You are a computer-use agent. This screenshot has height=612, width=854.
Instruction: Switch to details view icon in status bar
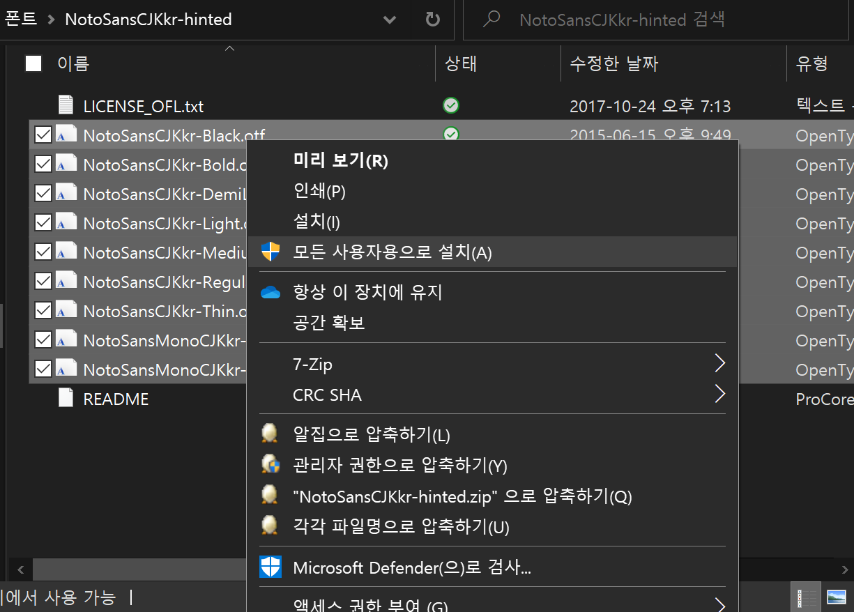pyautogui.click(x=807, y=598)
